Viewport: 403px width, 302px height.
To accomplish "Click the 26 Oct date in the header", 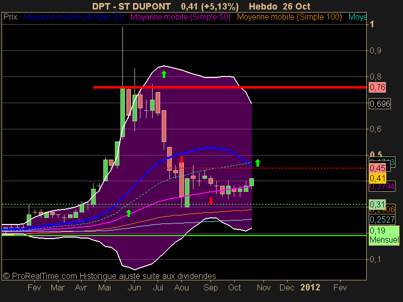I will coord(297,6).
